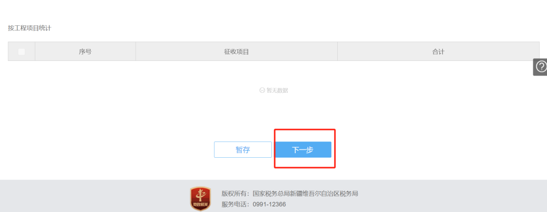
Task: Open the question mark help icon
Action: click(541, 67)
